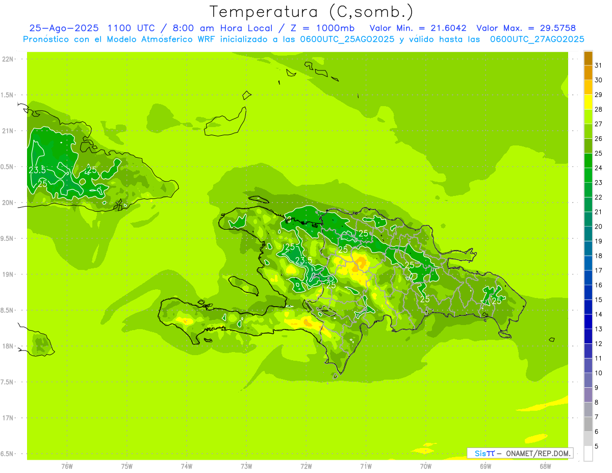Pick the legend swatch between 30 and 31
The width and height of the screenshot is (612, 473).
[588, 72]
